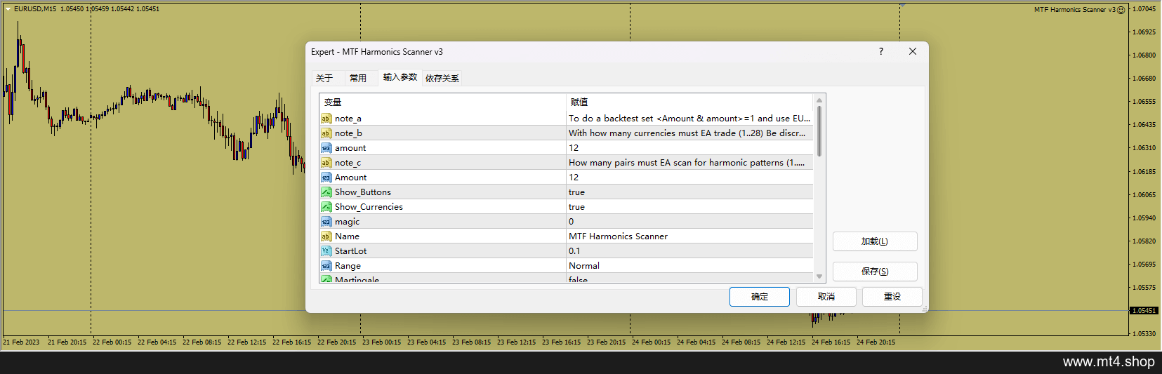The height and width of the screenshot is (374, 1162).
Task: Click the magic integer icon
Action: pyautogui.click(x=326, y=222)
